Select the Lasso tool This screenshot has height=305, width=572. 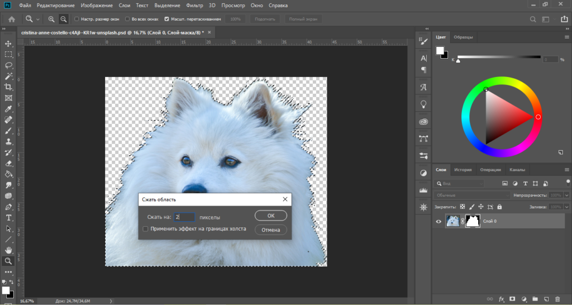8,65
